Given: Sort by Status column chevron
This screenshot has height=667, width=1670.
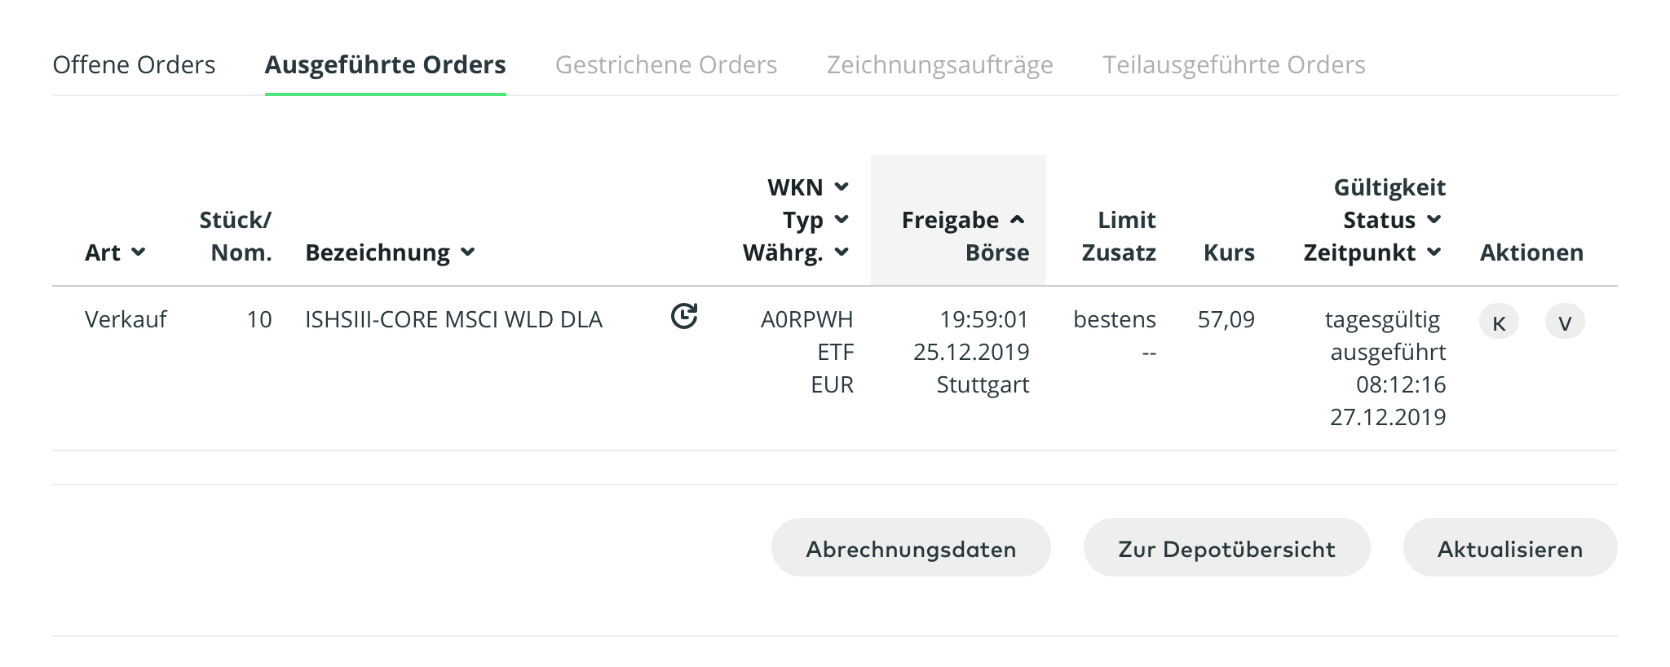Looking at the screenshot, I should point(1434,220).
